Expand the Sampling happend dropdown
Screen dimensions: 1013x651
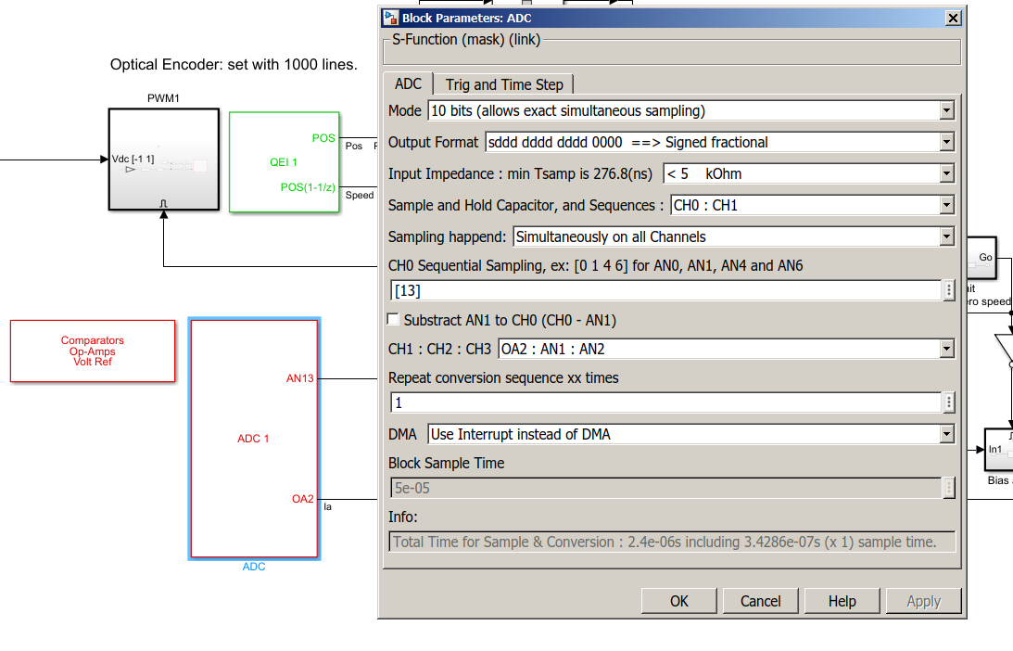[946, 237]
